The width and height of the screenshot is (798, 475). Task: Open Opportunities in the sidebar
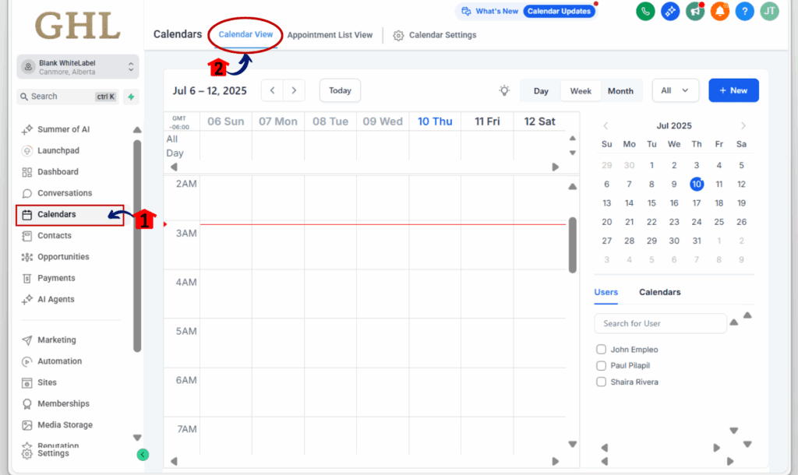coord(63,257)
